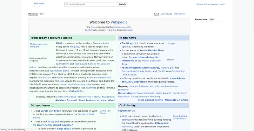254x131 pixels.
Task: Open the 1498 year link
Action: [124, 116]
